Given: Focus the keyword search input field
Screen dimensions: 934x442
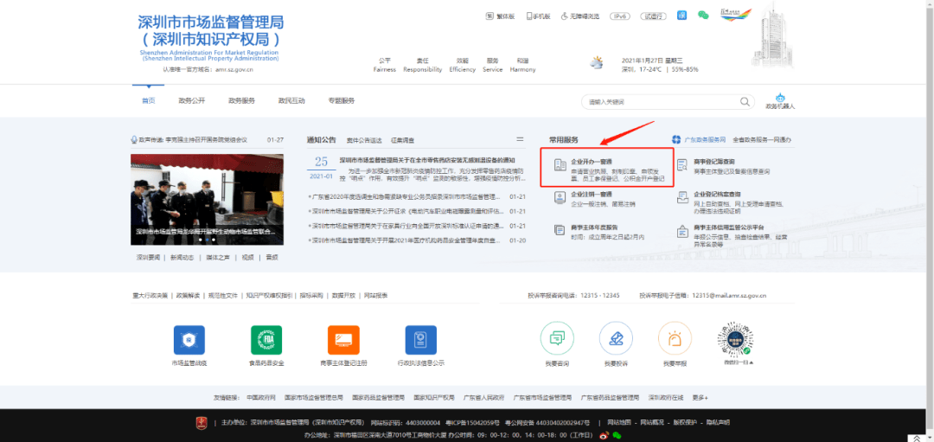Looking at the screenshot, I should pyautogui.click(x=662, y=102).
